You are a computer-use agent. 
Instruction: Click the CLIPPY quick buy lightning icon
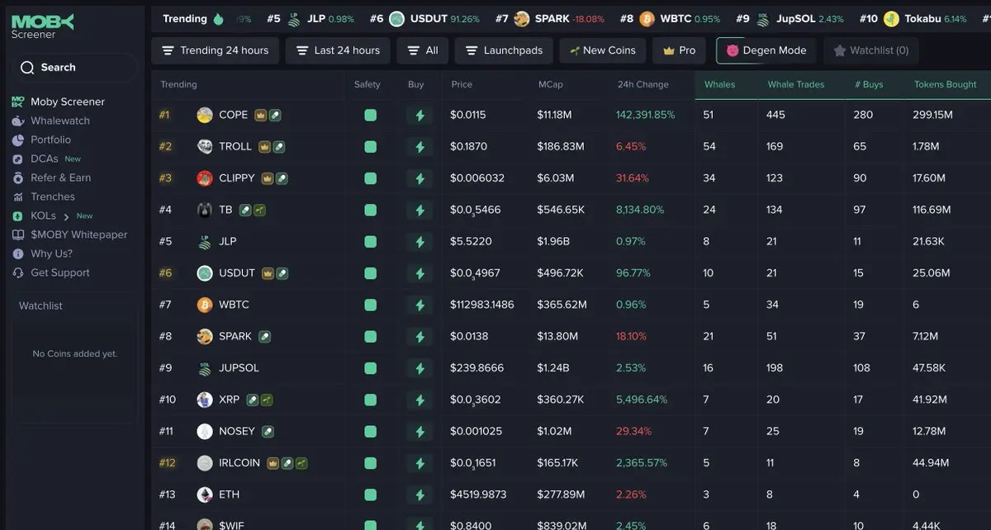click(420, 178)
